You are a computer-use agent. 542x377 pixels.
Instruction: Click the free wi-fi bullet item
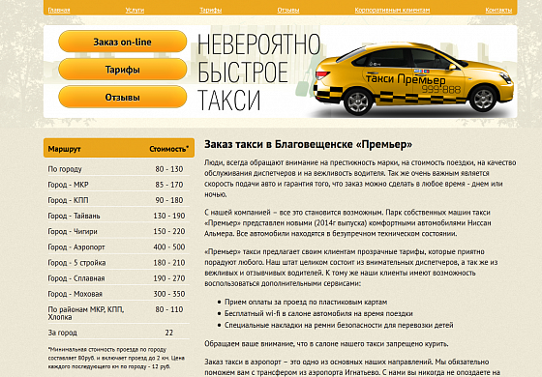coord(318,313)
